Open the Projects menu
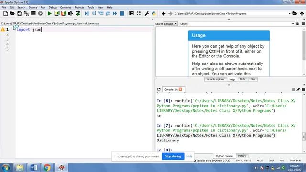The image size is (306, 172). click(79, 7)
